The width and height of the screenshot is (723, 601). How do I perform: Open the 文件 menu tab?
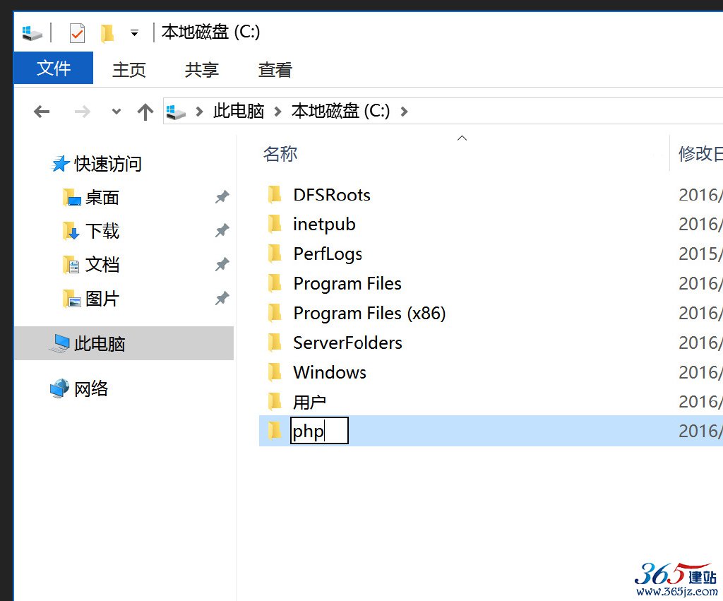(x=54, y=69)
